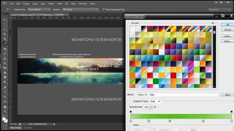Click the foreground color swatch in toolbox
The height and width of the screenshot is (131, 234).
click(x=4, y=119)
